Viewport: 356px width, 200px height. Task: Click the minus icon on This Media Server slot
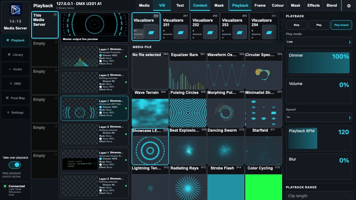(55, 15)
